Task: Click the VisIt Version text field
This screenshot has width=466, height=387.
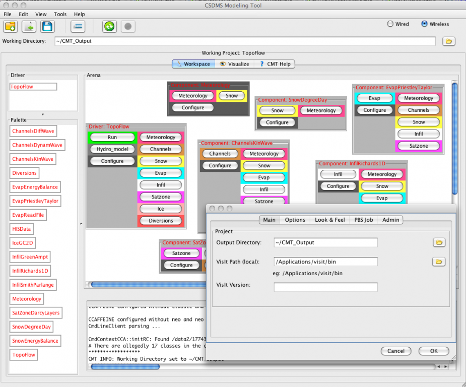Action: click(x=325, y=287)
